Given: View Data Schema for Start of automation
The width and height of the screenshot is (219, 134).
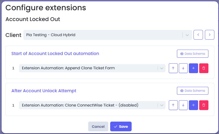Looking at the screenshot, I should pyautogui.click(x=192, y=54).
